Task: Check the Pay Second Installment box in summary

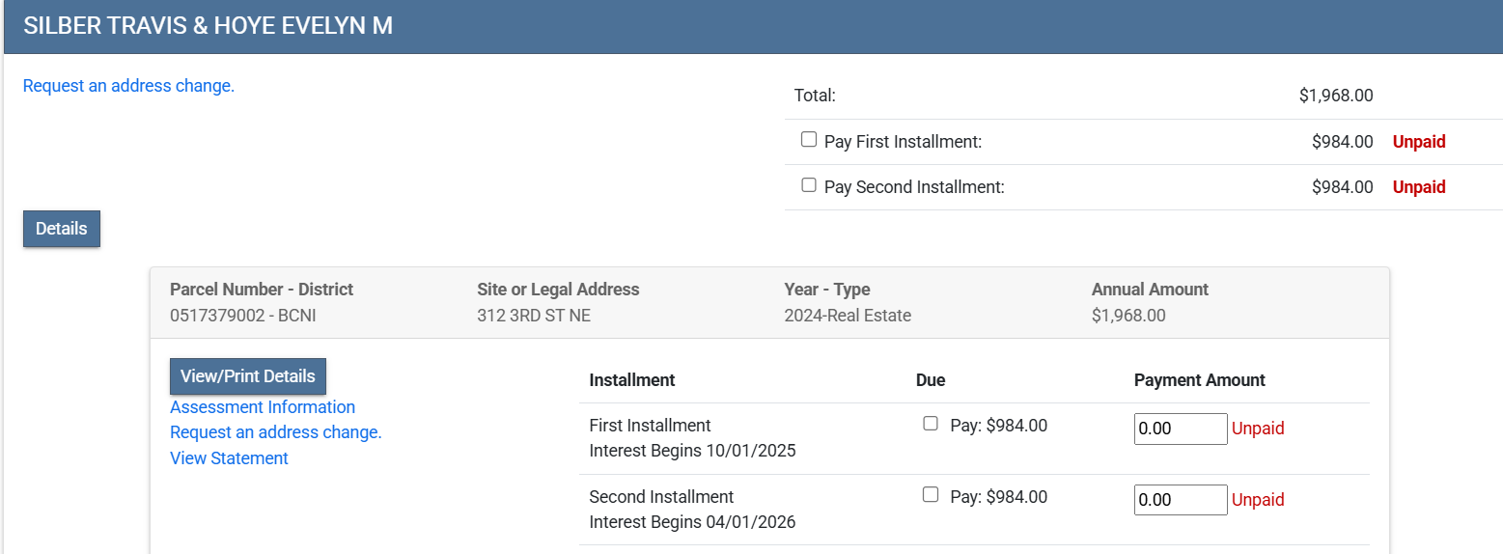Action: (809, 185)
